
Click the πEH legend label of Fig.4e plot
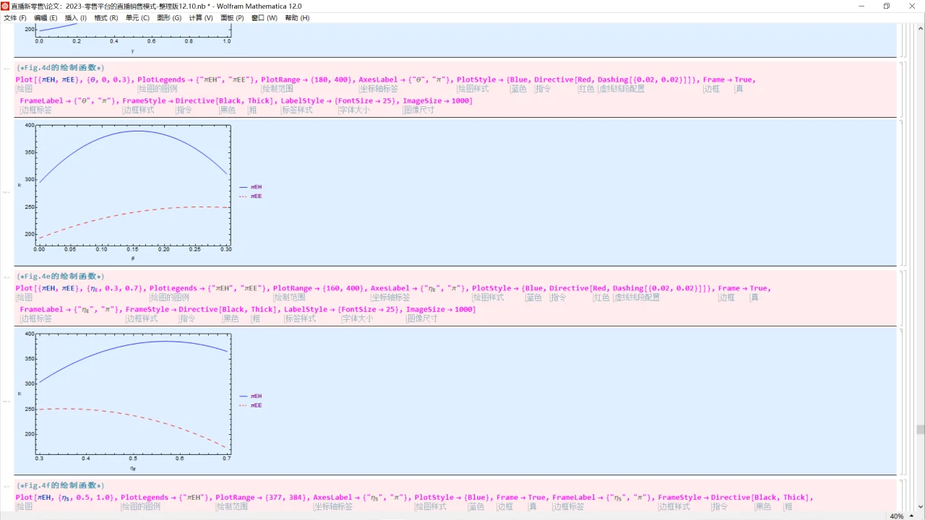point(256,396)
